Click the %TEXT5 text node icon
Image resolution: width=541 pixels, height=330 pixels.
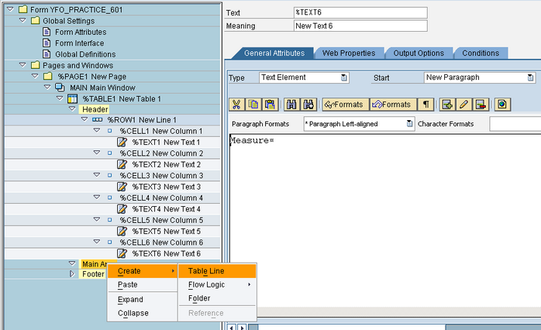(122, 231)
